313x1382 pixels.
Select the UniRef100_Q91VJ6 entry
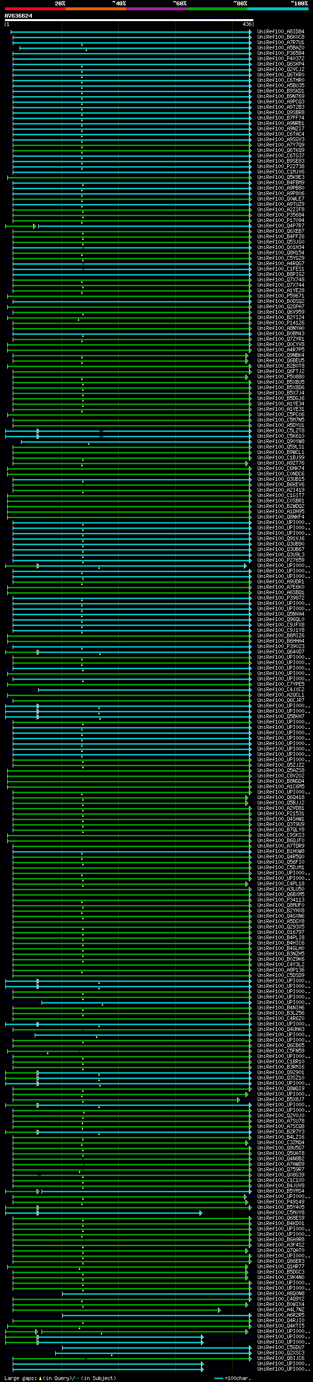click(x=281, y=539)
